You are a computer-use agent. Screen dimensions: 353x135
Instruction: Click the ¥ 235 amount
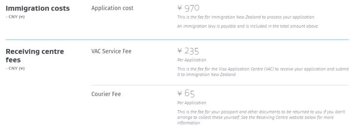pyautogui.click(x=188, y=51)
